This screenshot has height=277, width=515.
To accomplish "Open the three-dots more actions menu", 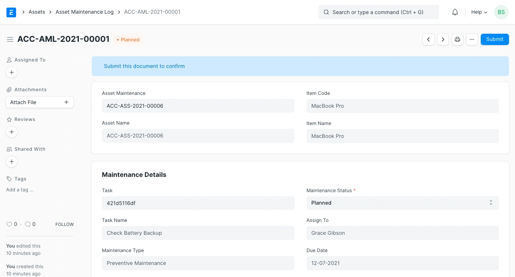I will click(x=472, y=39).
